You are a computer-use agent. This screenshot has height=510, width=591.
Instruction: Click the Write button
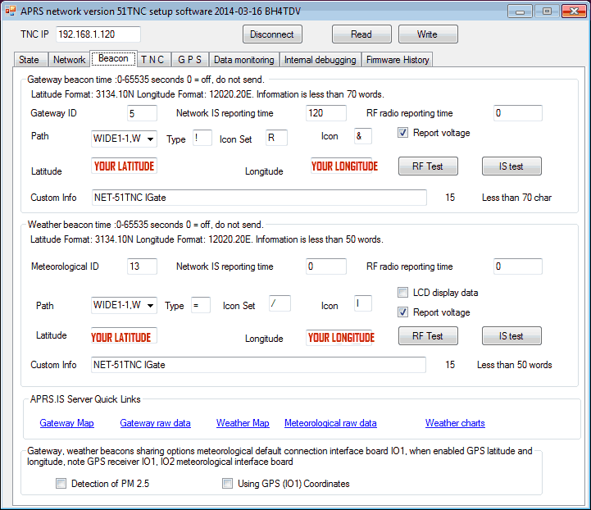[427, 34]
